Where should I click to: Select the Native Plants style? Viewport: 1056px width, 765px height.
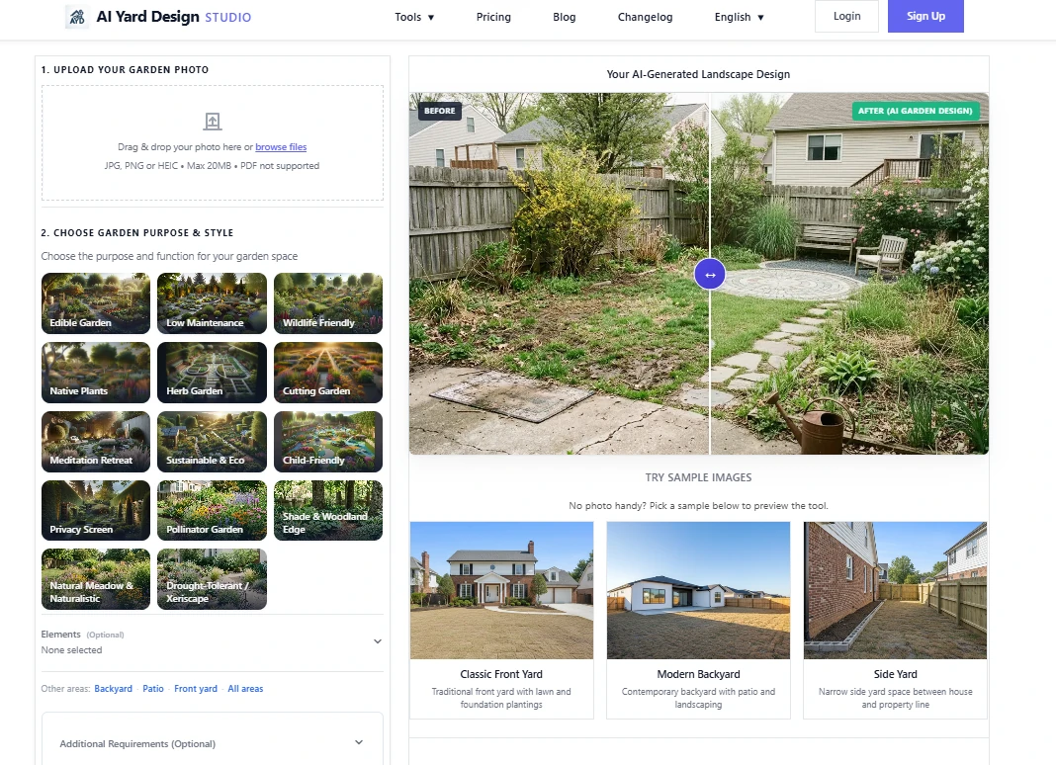(x=96, y=373)
